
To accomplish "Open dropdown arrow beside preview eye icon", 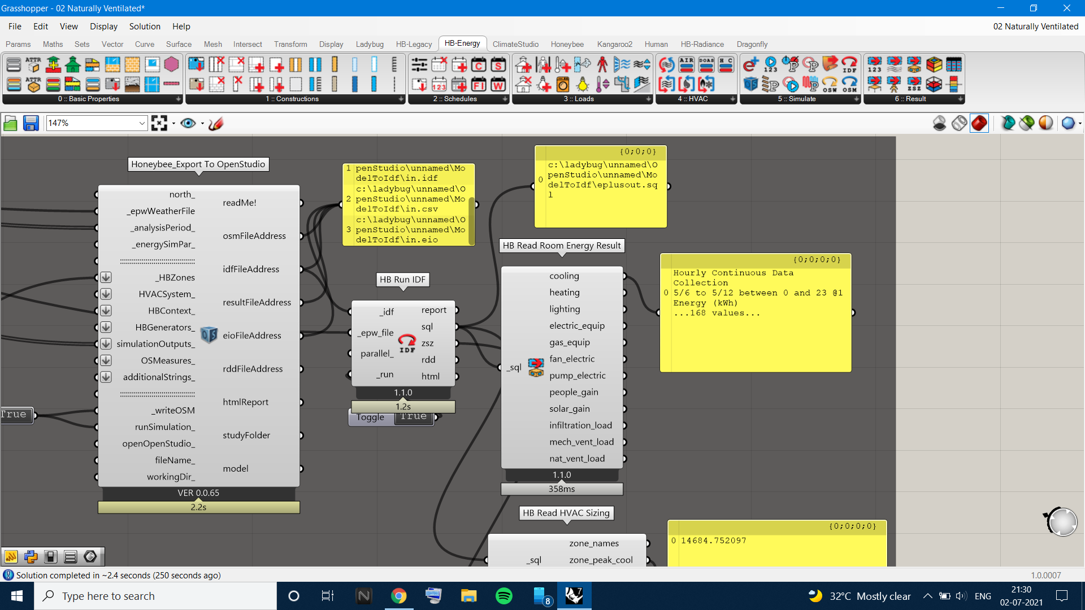I will tap(202, 123).
